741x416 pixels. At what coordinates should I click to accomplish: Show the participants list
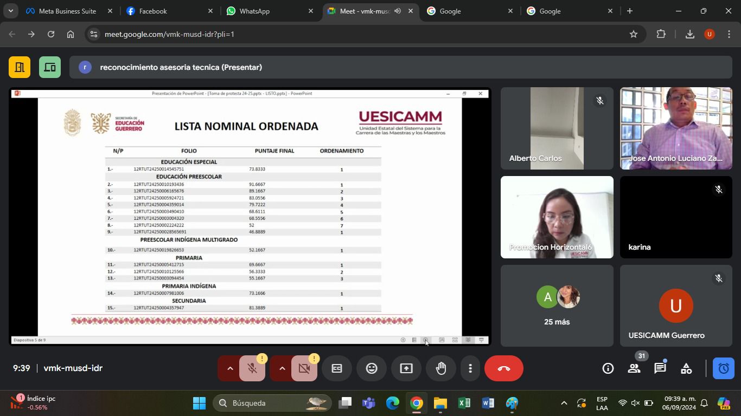click(x=634, y=368)
